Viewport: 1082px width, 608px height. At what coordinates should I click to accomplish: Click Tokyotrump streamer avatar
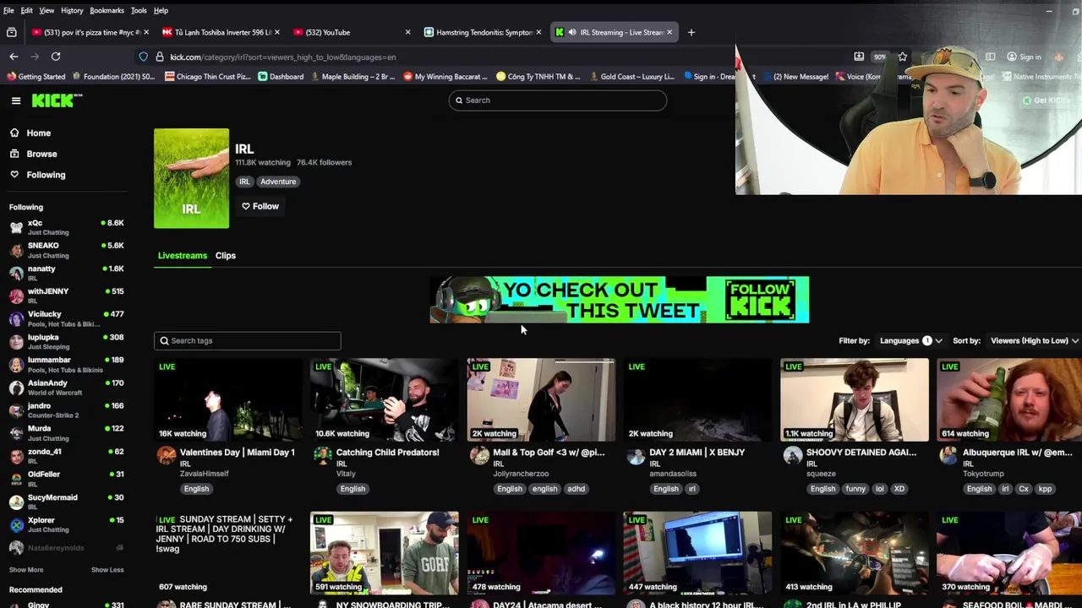(948, 456)
